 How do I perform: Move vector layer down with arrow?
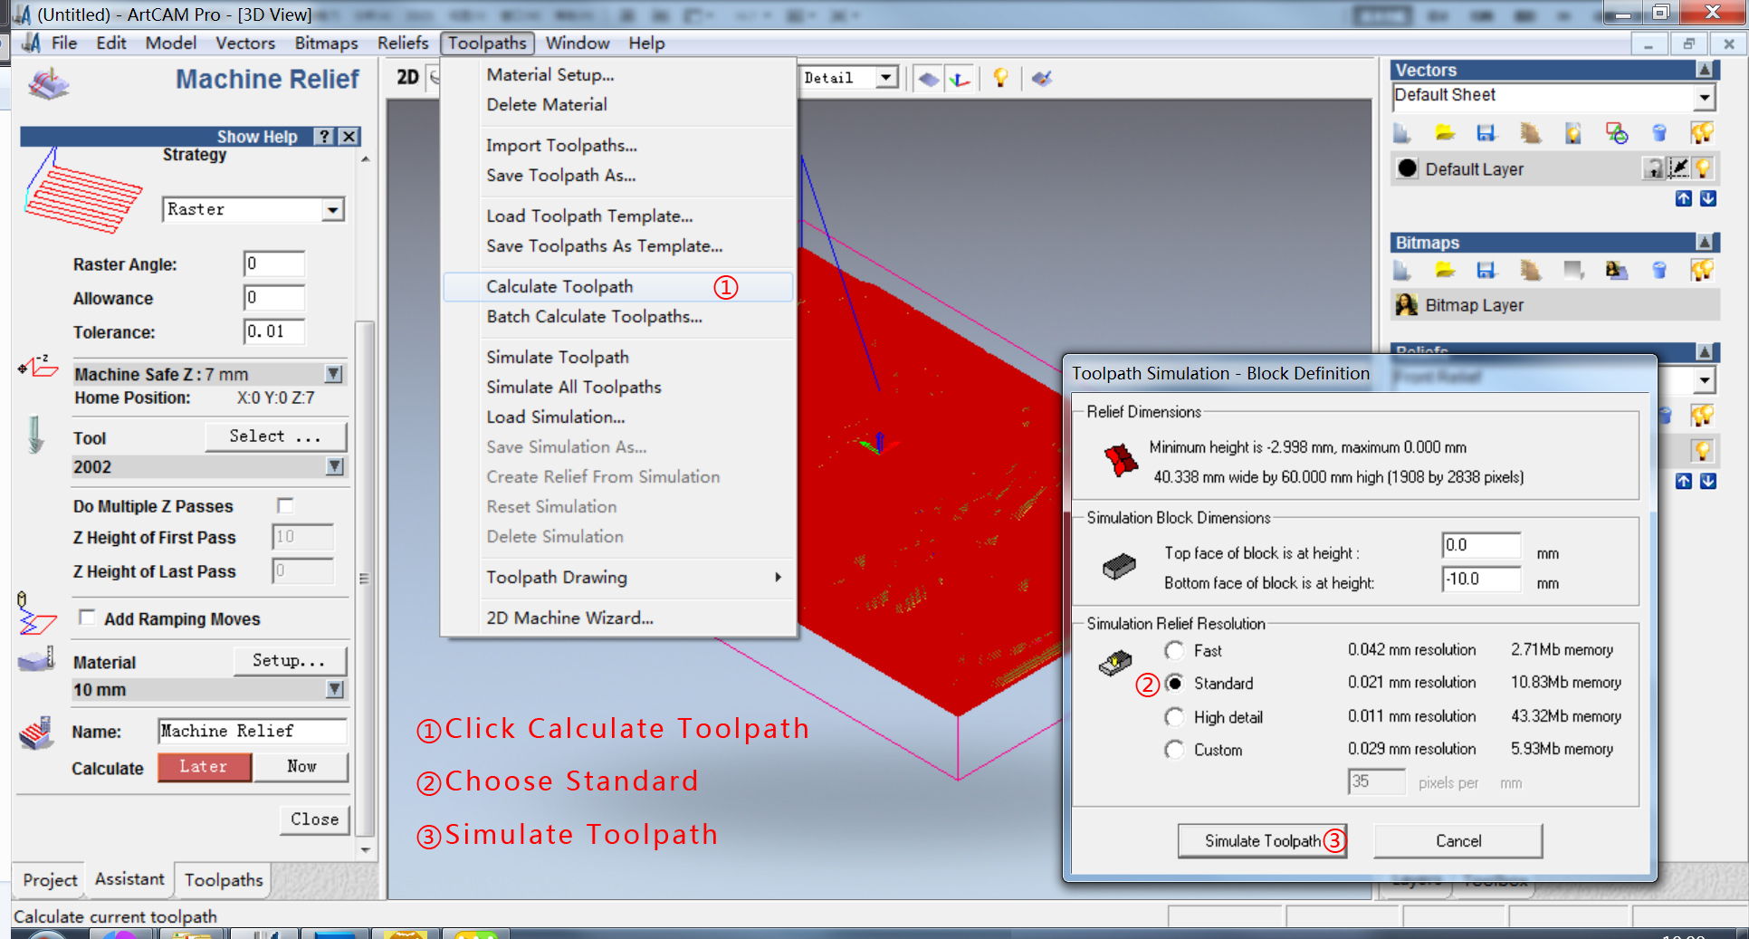1708,198
